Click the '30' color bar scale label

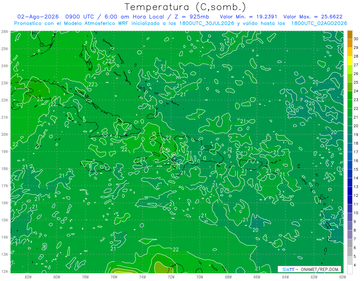coord(356,39)
